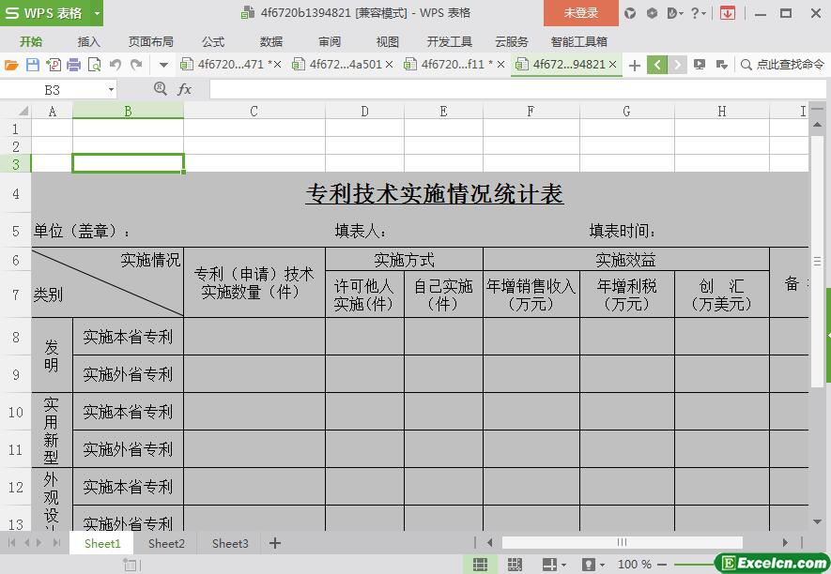Switch to normal grid view in status bar
Screen dimensions: 831x574
point(480,565)
